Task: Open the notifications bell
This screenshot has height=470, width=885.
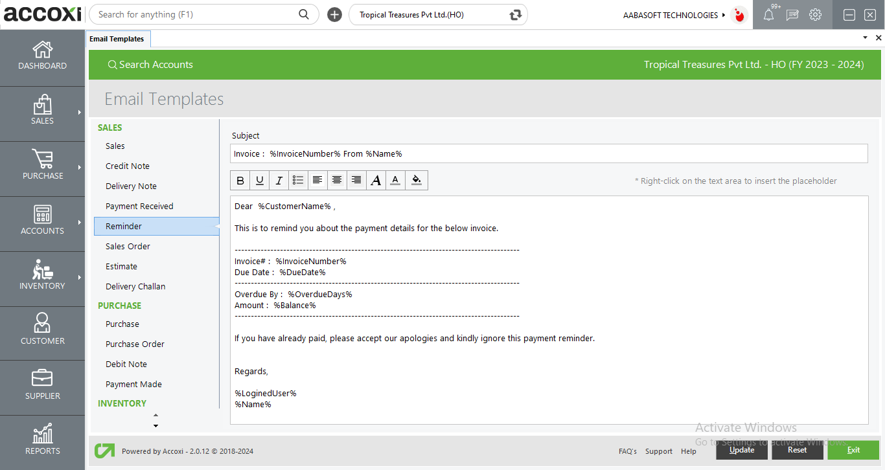Action: [x=768, y=15]
